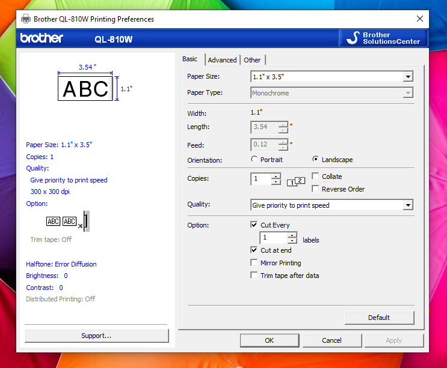
Task: Click the ABC label preview thumbnail
Action: point(85,88)
